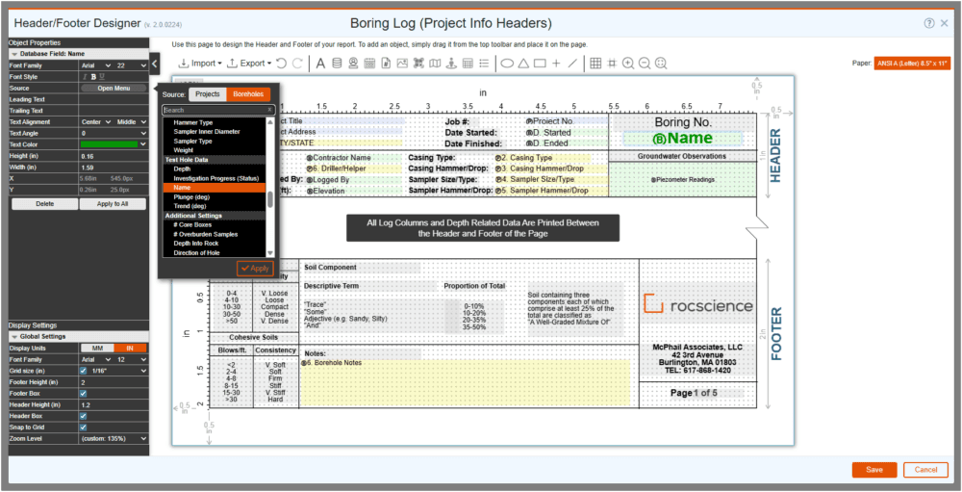Toggle italic font style
962x492 pixels.
pos(86,77)
